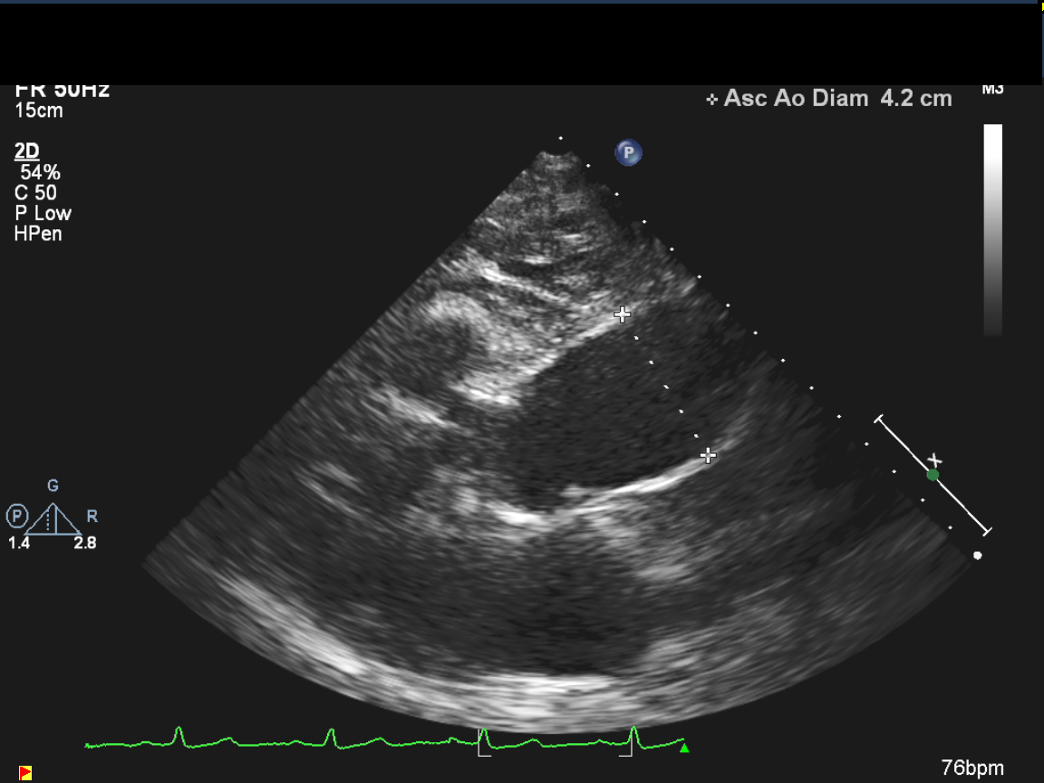The image size is (1044, 783).
Task: Click the white dot below the focal bar
Action: coord(977,556)
